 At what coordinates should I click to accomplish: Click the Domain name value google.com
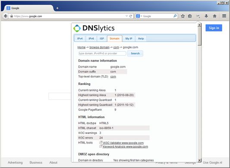(x=118, y=67)
